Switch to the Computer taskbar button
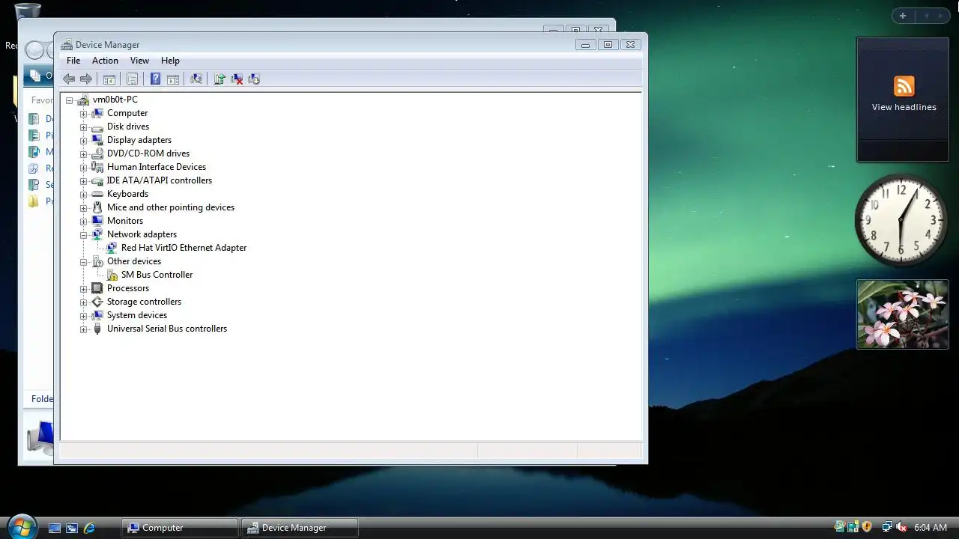 tap(180, 528)
